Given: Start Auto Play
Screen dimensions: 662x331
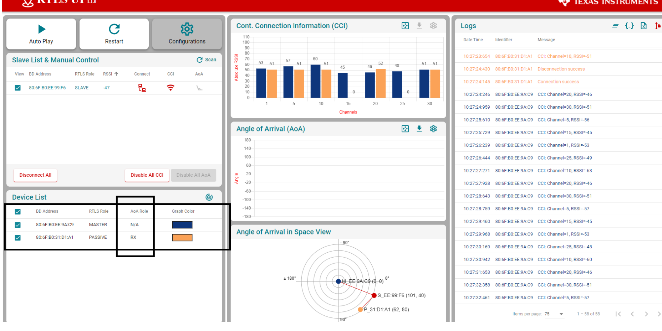Looking at the screenshot, I should tap(41, 34).
